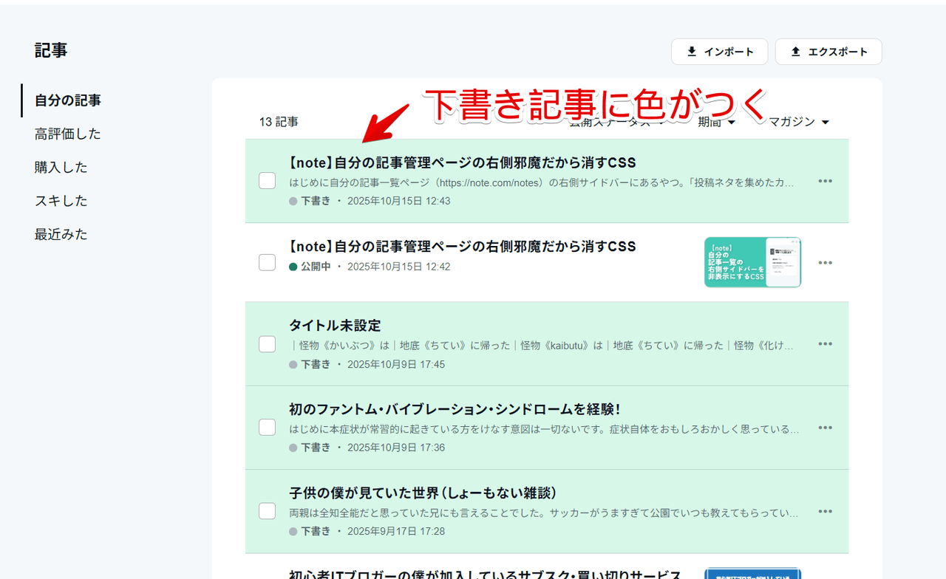Open the 最近みた sidebar item

pos(61,234)
